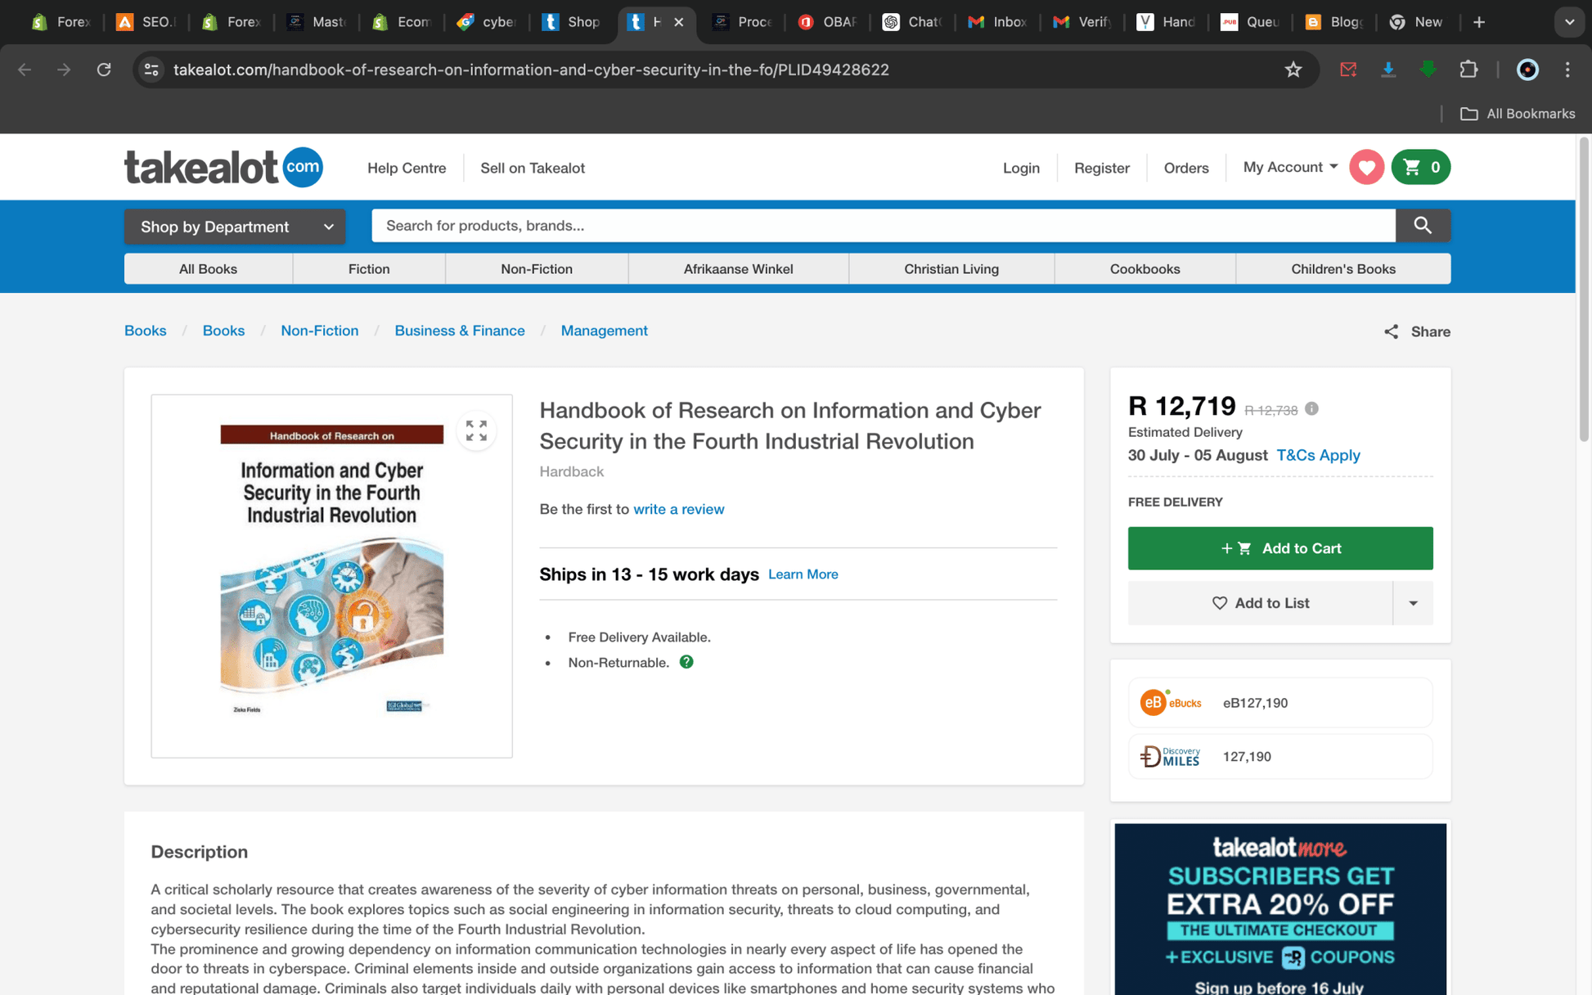This screenshot has width=1592, height=995.
Task: Open T&Cs Apply link
Action: pos(1318,455)
